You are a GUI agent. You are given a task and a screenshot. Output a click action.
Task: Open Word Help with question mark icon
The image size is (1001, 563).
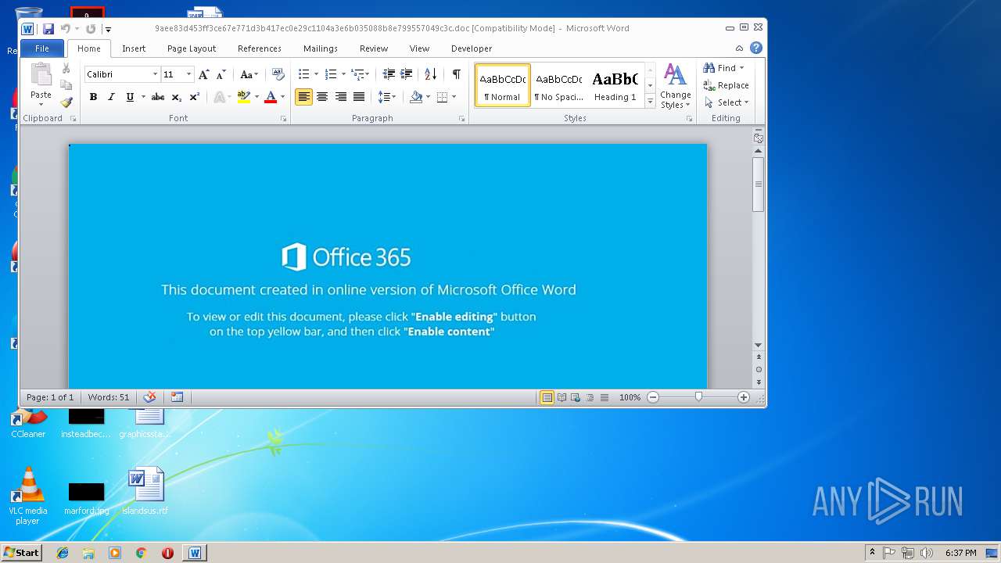coord(756,48)
